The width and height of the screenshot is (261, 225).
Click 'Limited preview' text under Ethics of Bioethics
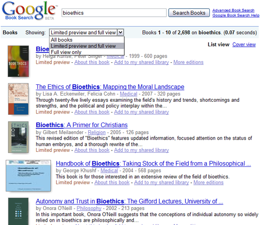point(53,112)
